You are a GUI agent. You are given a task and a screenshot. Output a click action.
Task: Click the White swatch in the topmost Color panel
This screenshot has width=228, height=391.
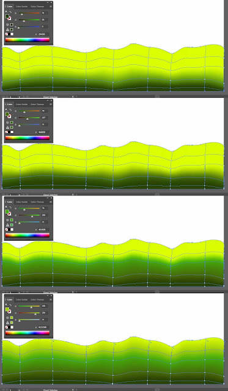click(x=12, y=34)
